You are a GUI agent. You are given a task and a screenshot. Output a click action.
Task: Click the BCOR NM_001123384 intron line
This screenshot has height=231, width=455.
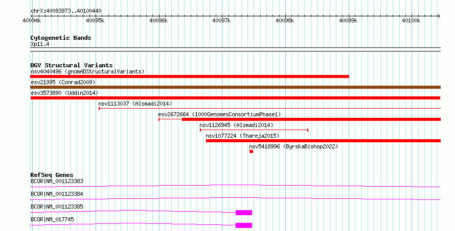tap(235, 198)
